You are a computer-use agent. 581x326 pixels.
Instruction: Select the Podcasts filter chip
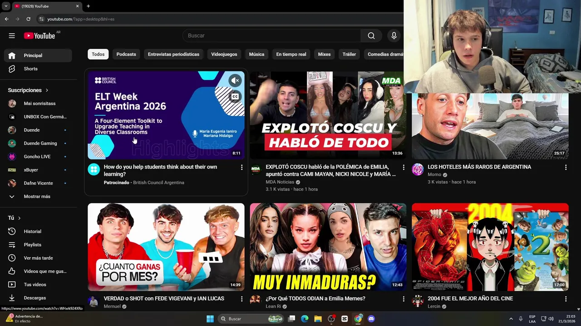(126, 54)
